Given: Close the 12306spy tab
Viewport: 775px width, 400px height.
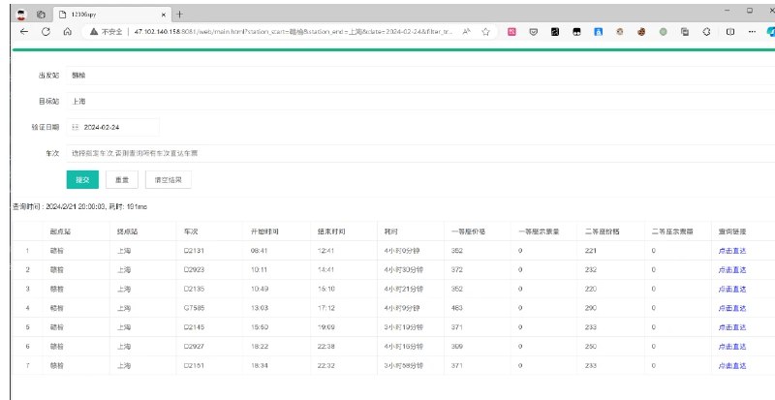Looking at the screenshot, I should [x=164, y=14].
